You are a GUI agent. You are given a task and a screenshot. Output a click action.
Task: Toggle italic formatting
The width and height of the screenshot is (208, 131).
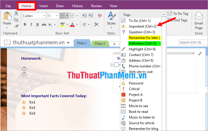[31, 24]
